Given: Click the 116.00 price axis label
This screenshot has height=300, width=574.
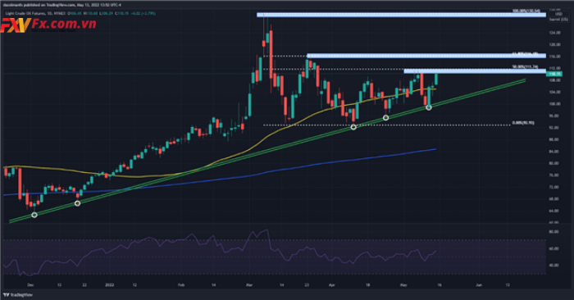Looking at the screenshot, I should click(x=555, y=57).
